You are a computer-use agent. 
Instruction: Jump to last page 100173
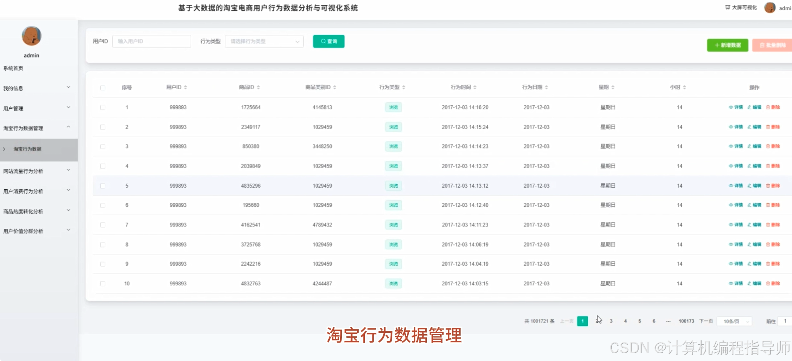(686, 321)
